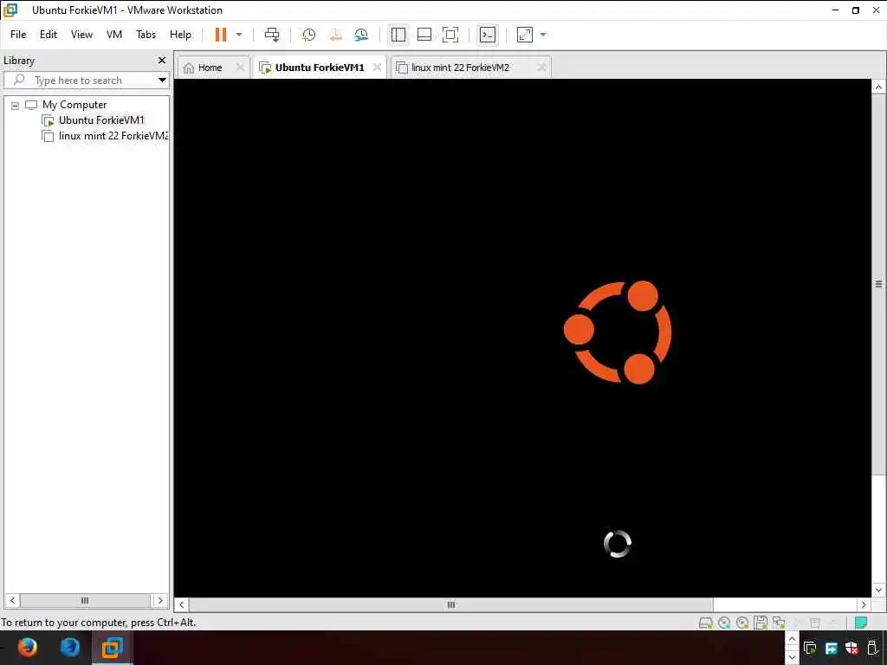Open the library search filter dropdown

162,81
